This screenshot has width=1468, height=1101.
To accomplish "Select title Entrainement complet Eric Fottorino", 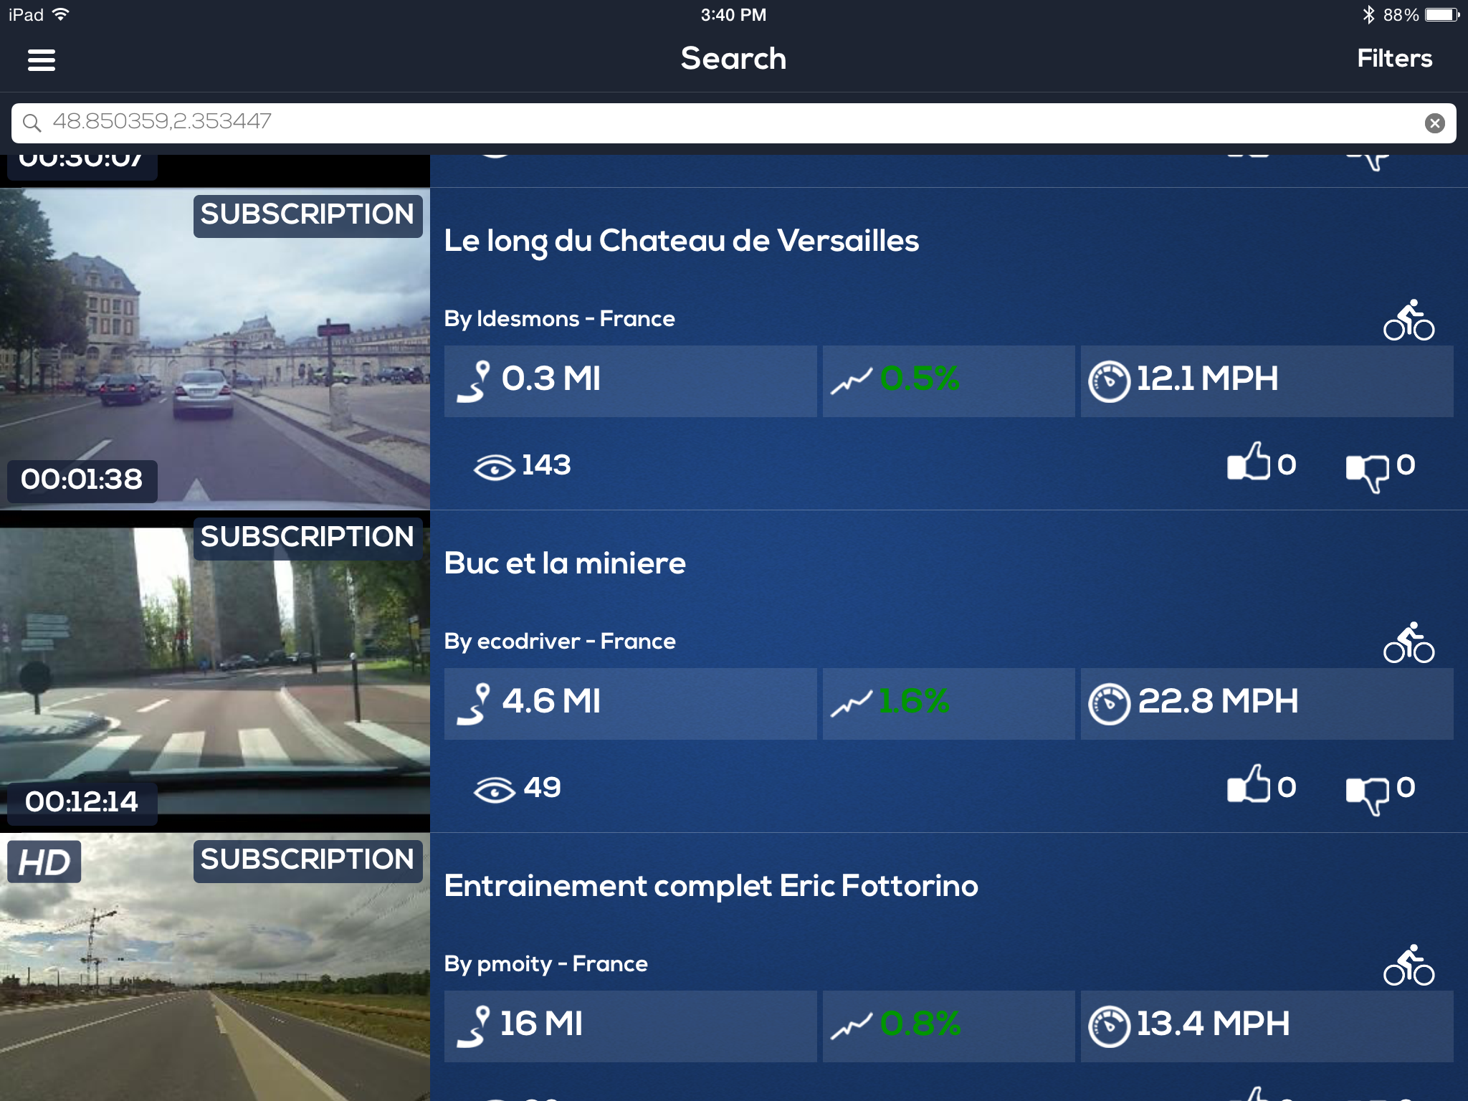I will coord(711,886).
